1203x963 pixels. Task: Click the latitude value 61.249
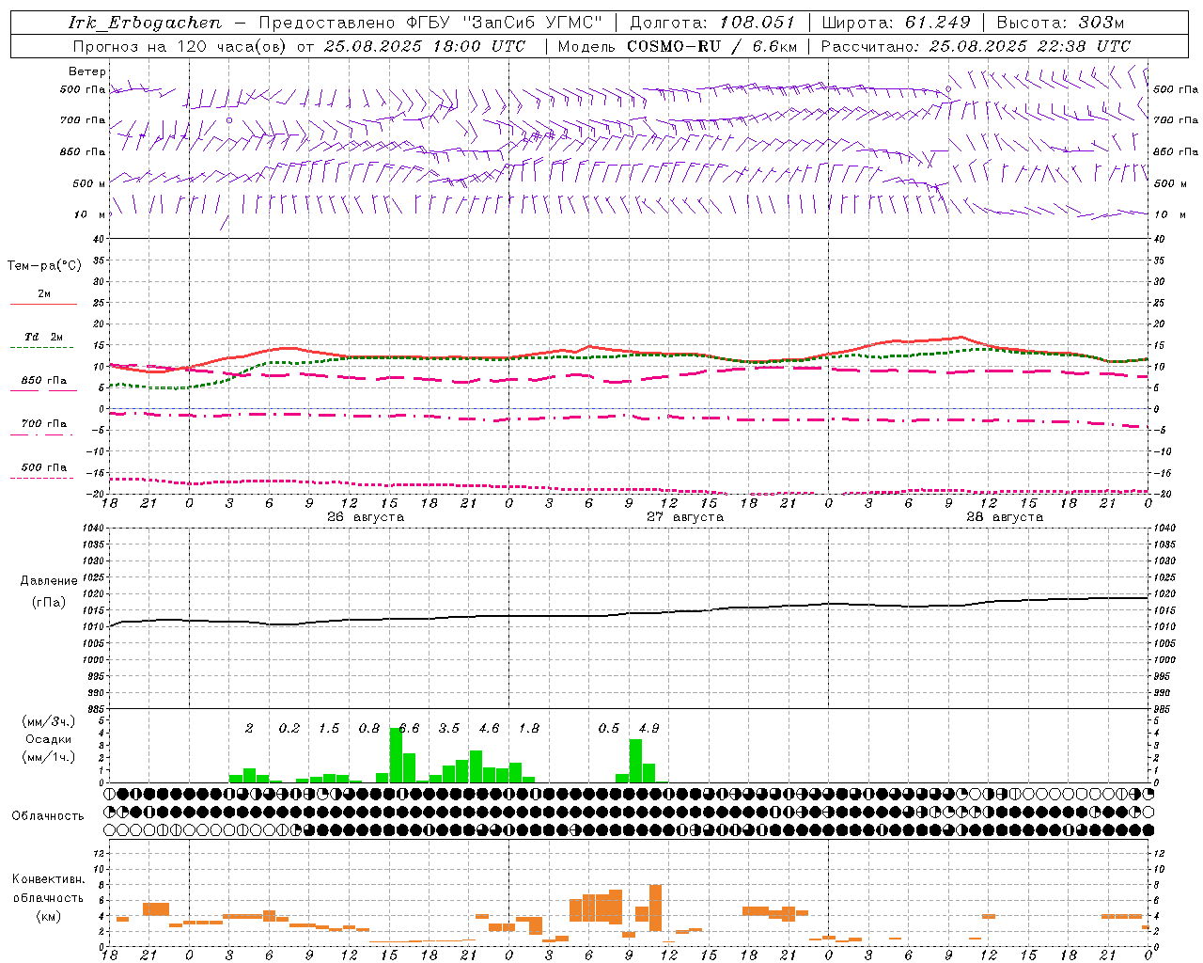click(938, 23)
